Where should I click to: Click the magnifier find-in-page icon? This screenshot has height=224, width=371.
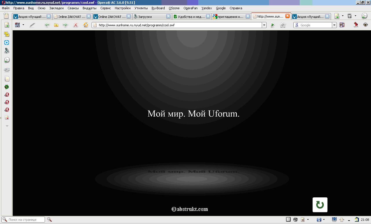49,219
